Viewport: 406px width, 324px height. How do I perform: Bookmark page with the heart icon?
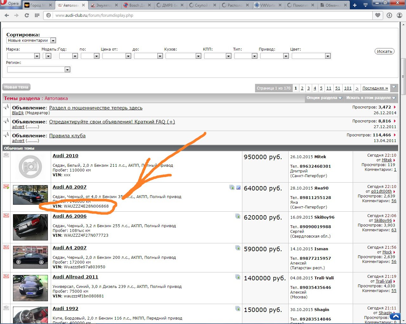click(377, 15)
